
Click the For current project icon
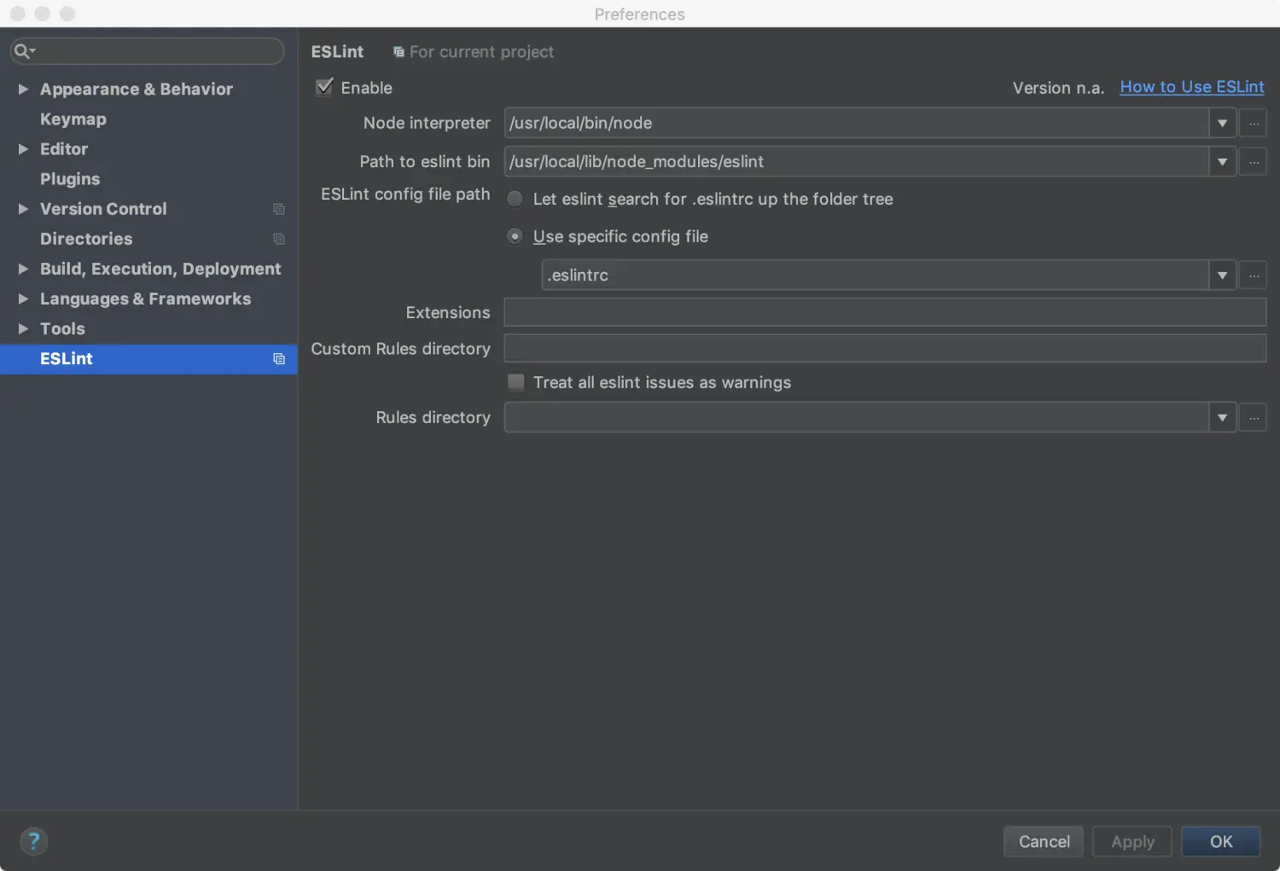click(399, 52)
